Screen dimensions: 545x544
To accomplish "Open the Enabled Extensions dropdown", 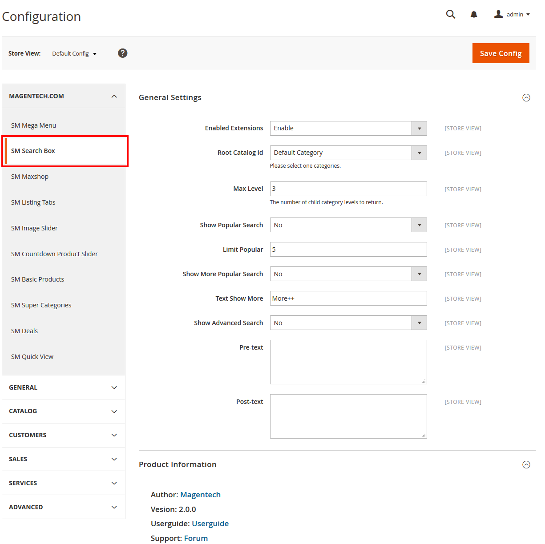I will tap(348, 129).
